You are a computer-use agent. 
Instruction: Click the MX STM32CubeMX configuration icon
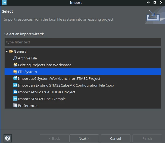(x=15, y=85)
